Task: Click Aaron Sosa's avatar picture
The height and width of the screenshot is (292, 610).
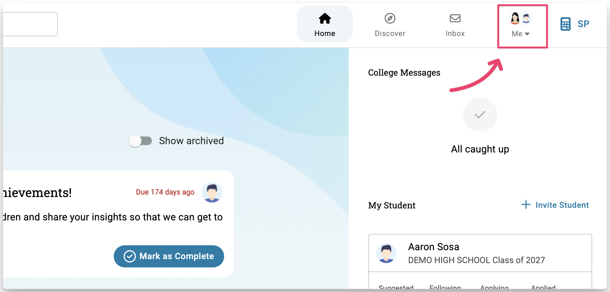Action: click(x=386, y=253)
